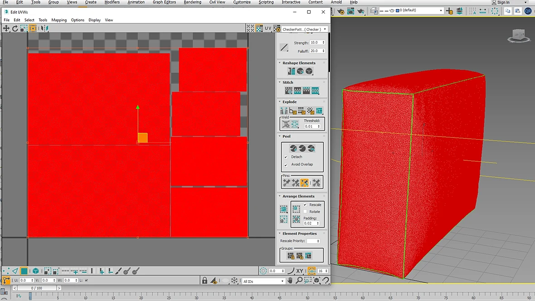Click the Padding value input field
Screen dimensions: 535x301
310,223
